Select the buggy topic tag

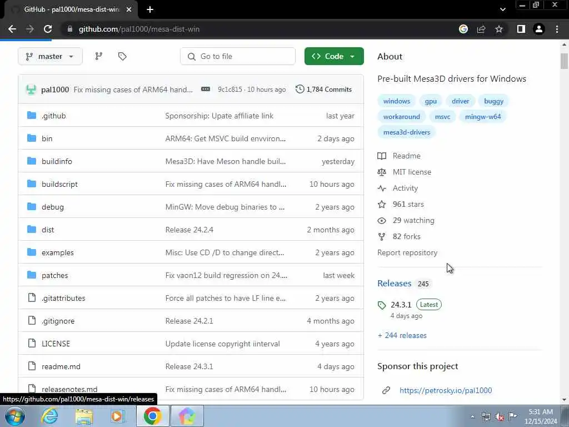click(x=493, y=101)
